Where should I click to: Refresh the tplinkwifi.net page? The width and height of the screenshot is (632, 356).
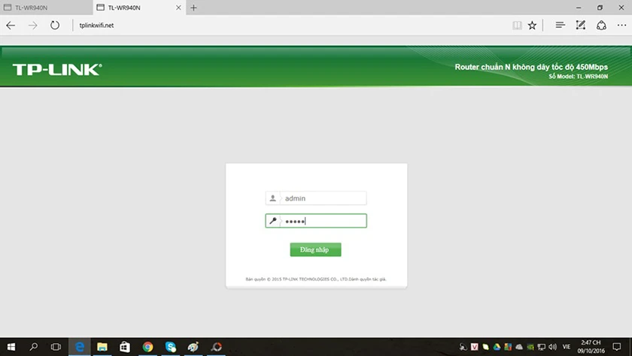(x=55, y=26)
